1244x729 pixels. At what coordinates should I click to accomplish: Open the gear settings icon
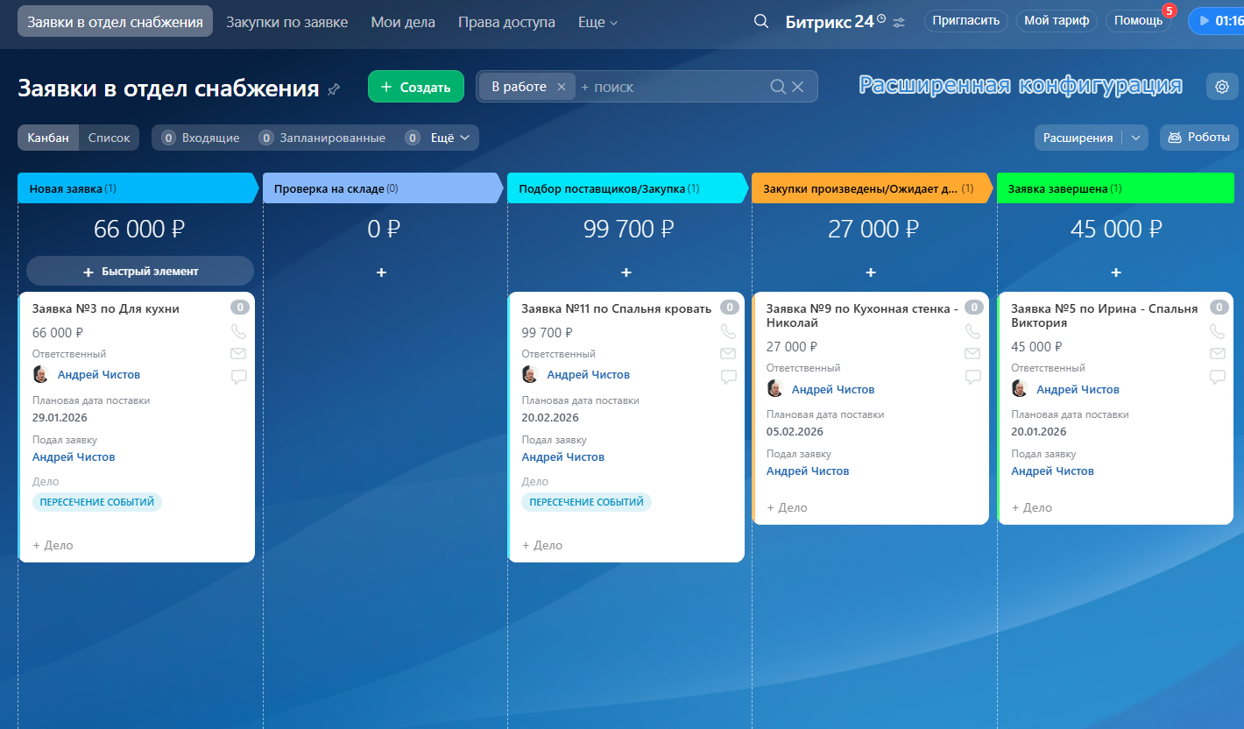pos(1222,87)
